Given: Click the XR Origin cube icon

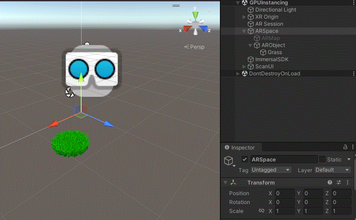Looking at the screenshot, I should point(250,17).
